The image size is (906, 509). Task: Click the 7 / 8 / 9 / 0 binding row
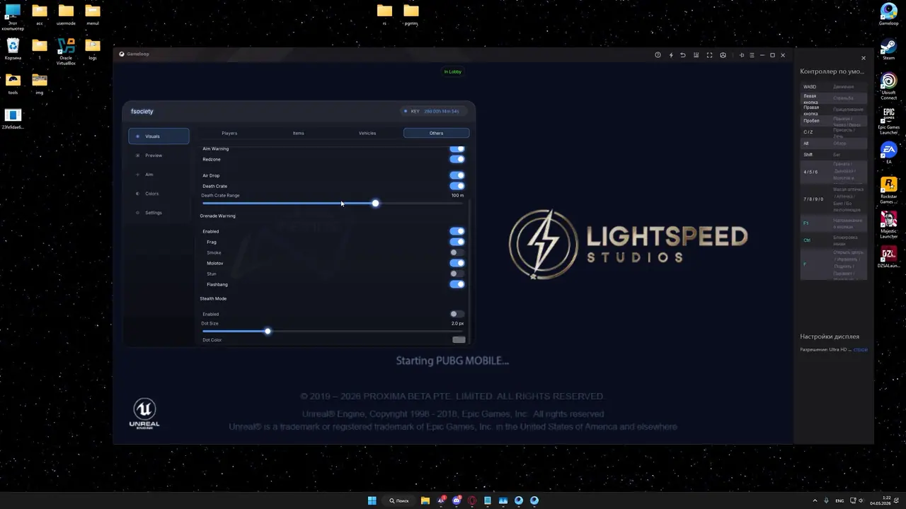pyautogui.click(x=834, y=199)
